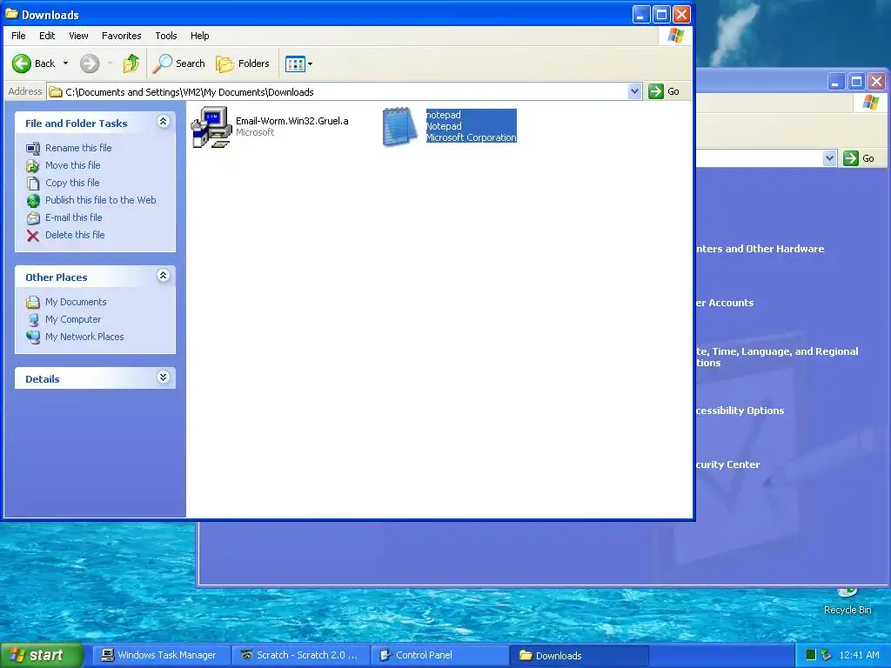Open the Search pane

click(179, 63)
